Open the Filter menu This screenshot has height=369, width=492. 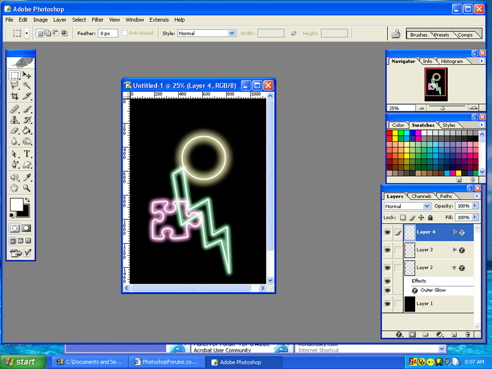(97, 20)
